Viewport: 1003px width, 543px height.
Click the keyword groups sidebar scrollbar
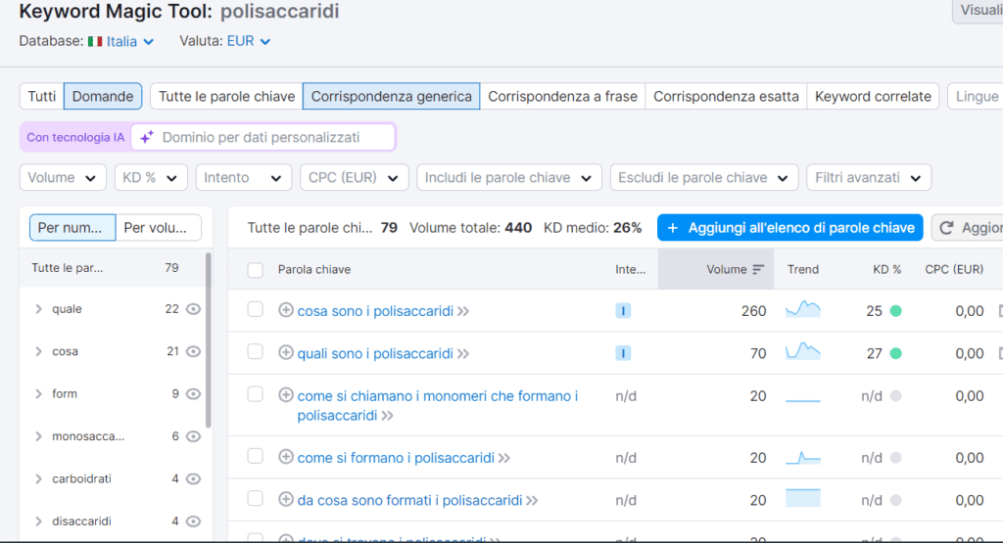(x=208, y=341)
